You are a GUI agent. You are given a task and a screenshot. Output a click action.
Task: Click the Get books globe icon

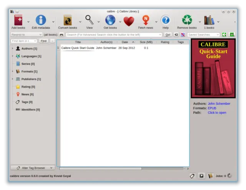tap(110, 21)
